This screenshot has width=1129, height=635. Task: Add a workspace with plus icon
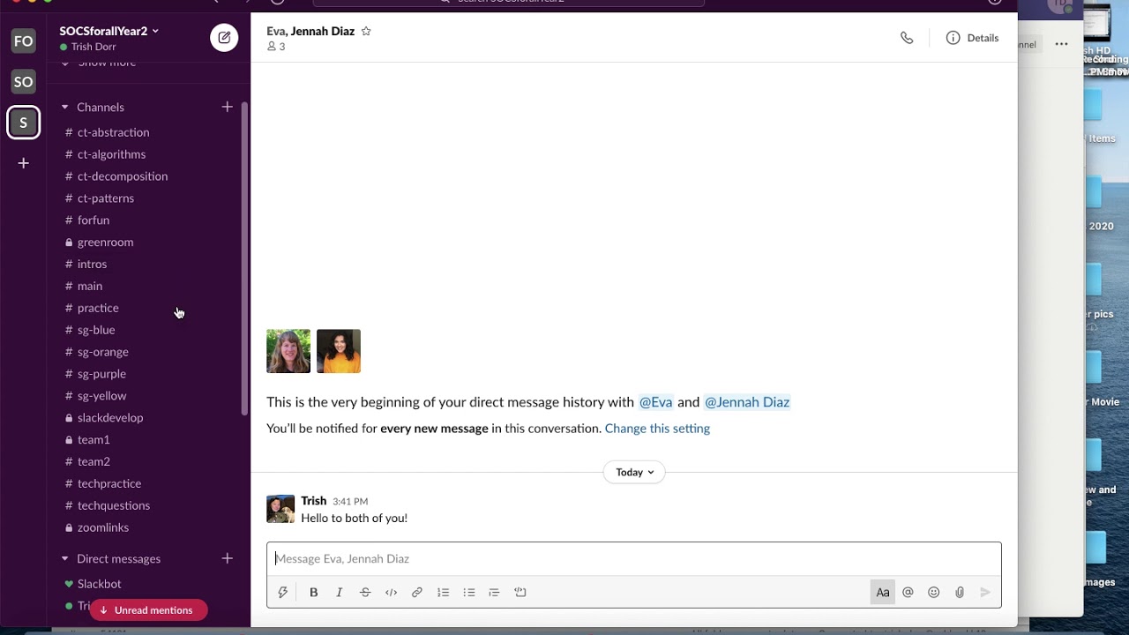pos(24,163)
